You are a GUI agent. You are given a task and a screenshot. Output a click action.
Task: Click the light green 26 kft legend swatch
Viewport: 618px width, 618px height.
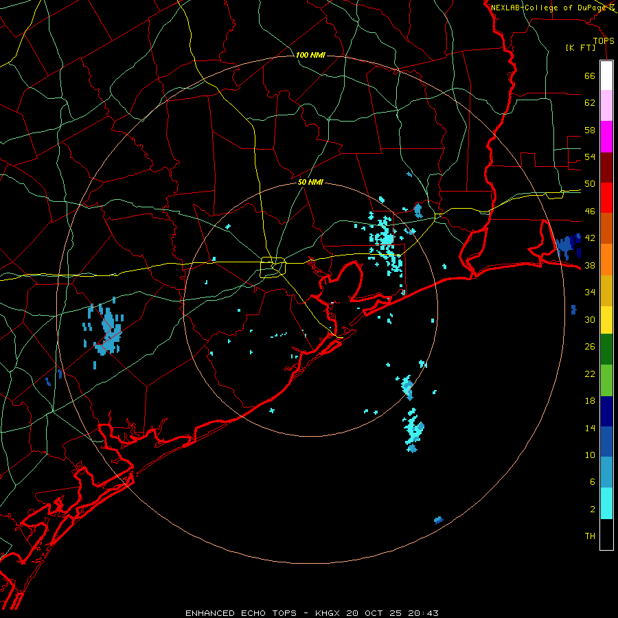606,380
